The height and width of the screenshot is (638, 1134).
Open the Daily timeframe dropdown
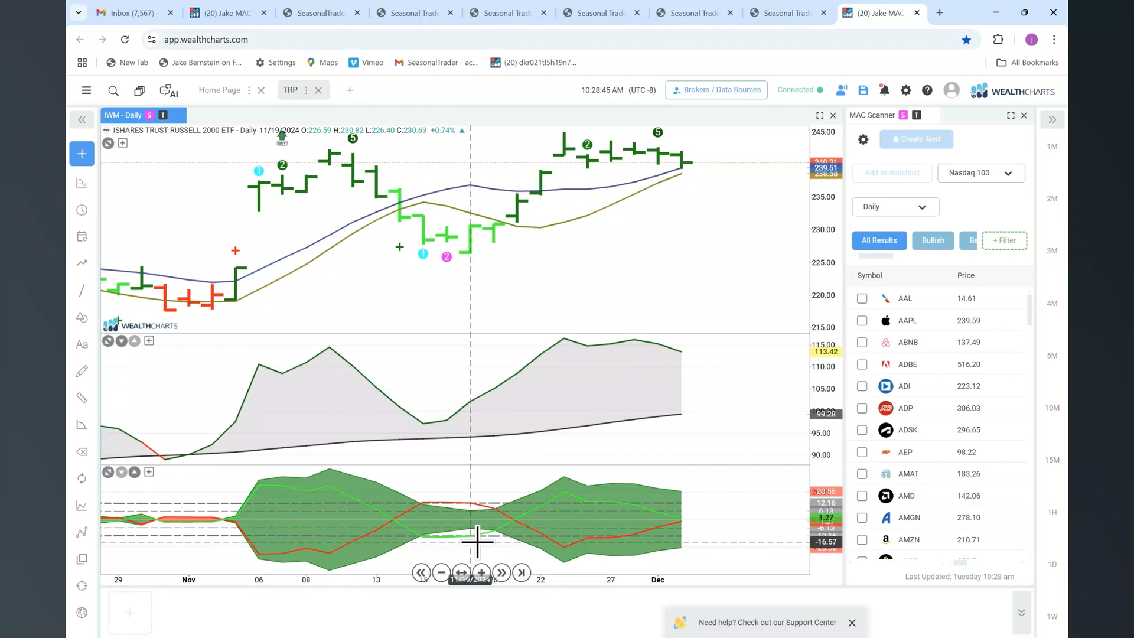pyautogui.click(x=895, y=207)
